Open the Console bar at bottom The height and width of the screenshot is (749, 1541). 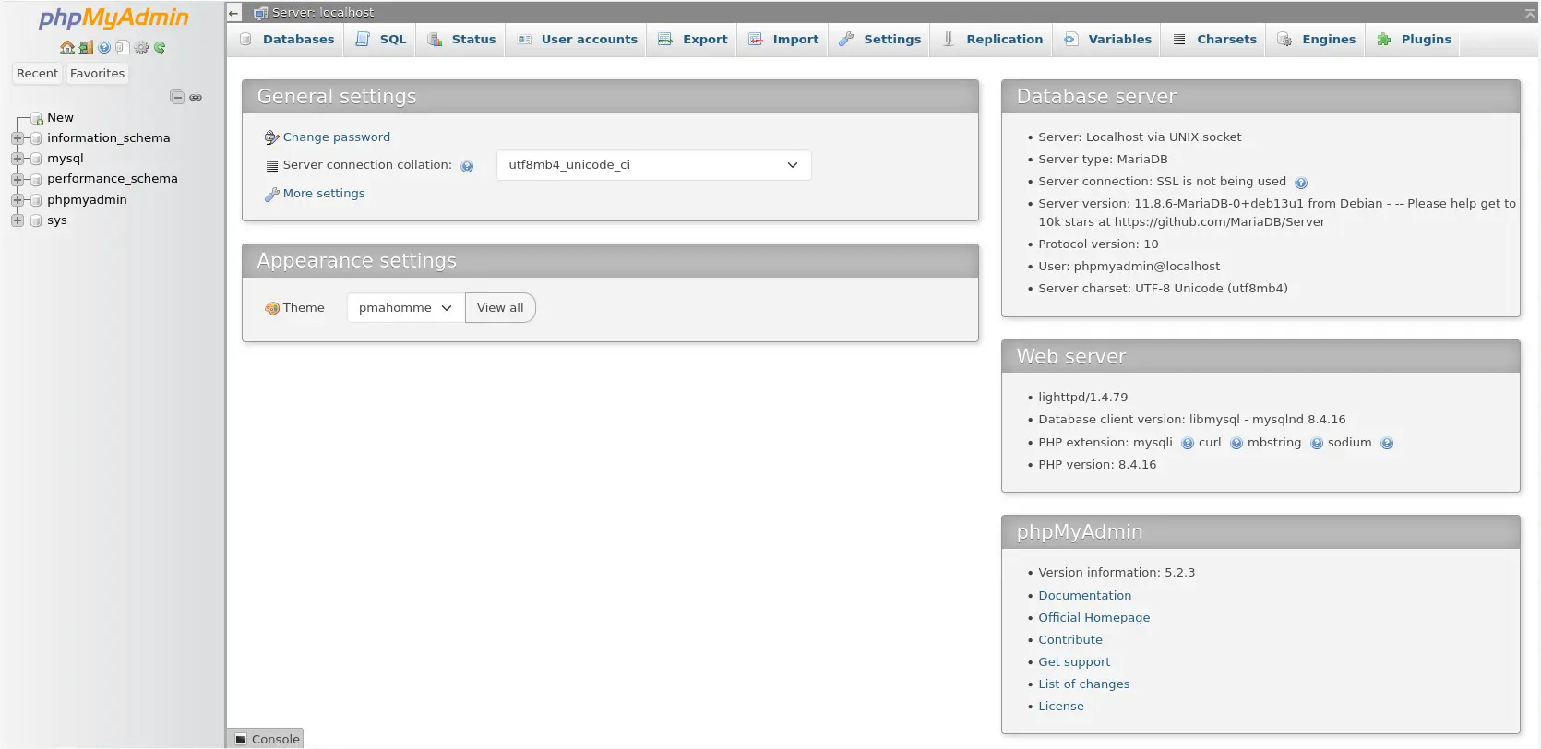click(266, 739)
